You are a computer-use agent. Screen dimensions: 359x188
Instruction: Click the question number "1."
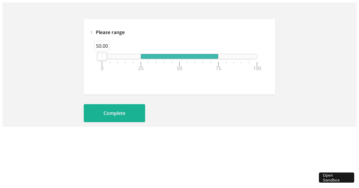tap(92, 33)
